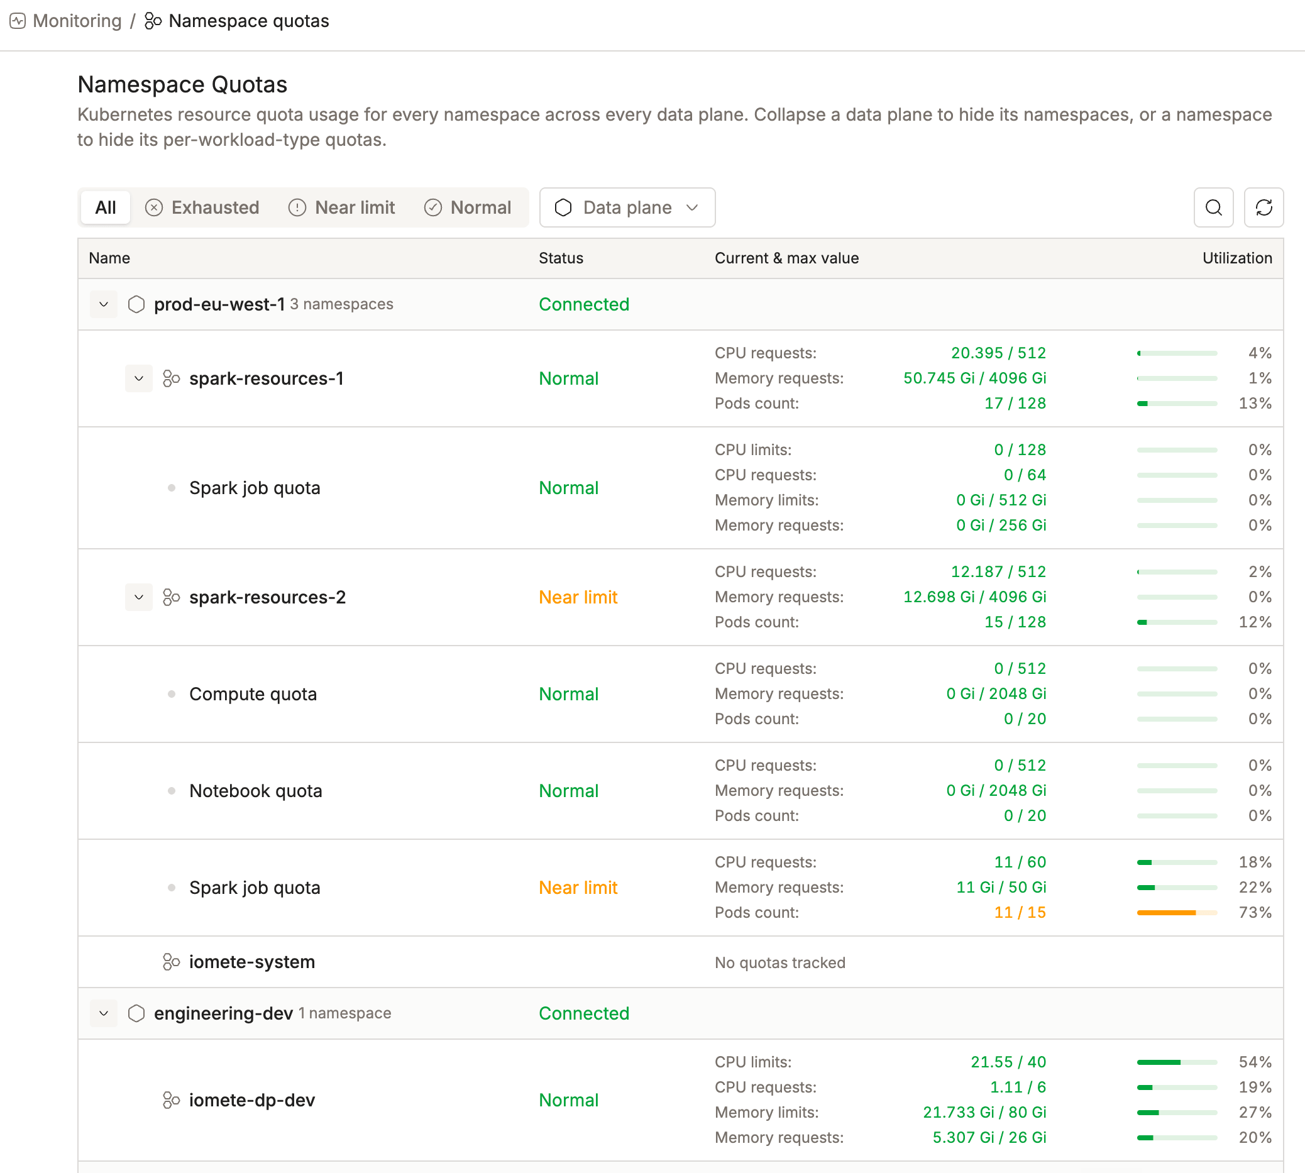The image size is (1305, 1173).
Task: Click the Status column header
Action: [561, 258]
